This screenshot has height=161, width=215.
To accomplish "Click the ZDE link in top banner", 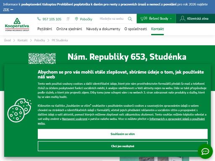I will coord(6,10).
